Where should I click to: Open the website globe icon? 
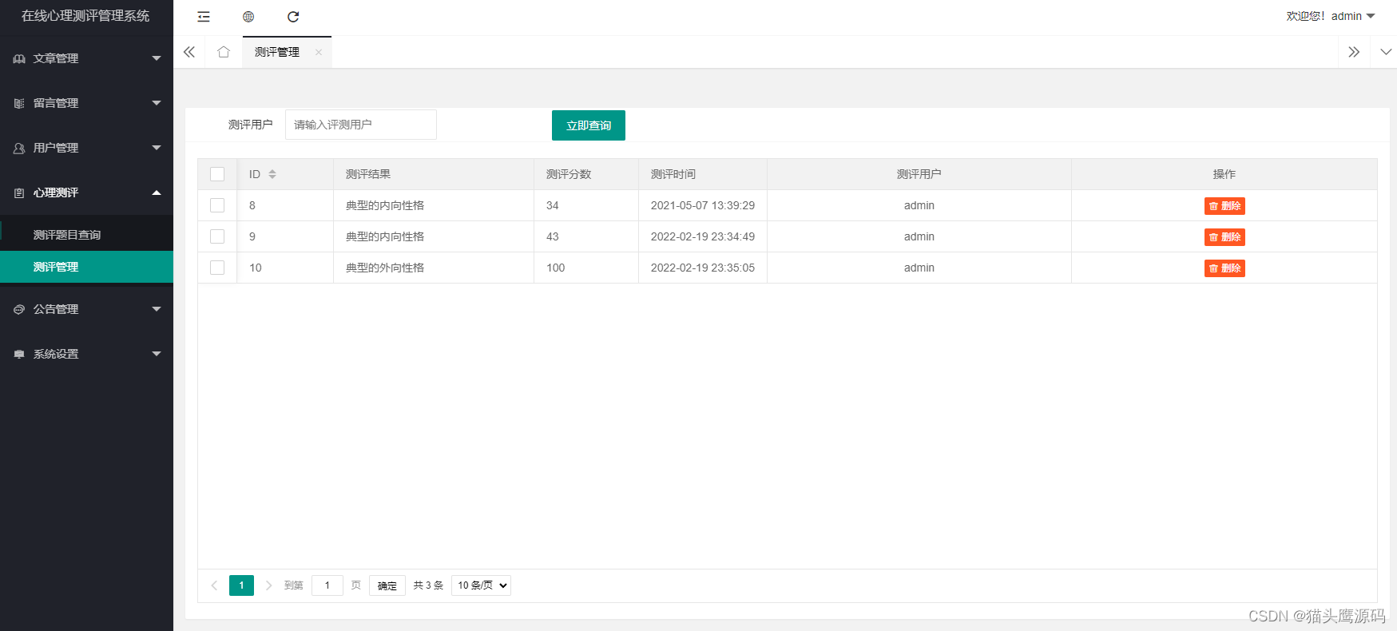(x=248, y=17)
